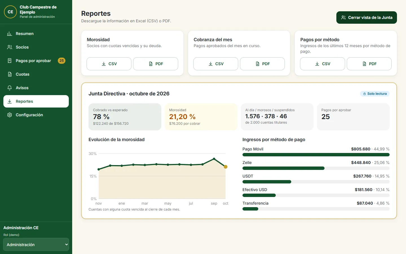
Task: Export Cobranza del mes as CSV
Action: [x=216, y=64]
